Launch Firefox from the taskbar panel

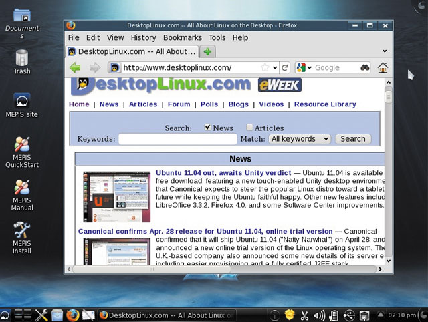(x=72, y=315)
